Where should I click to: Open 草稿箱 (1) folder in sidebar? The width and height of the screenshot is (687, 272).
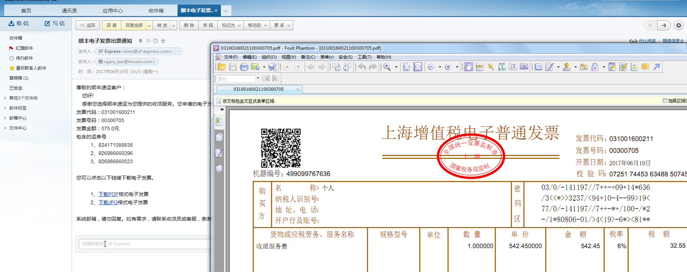click(19, 78)
